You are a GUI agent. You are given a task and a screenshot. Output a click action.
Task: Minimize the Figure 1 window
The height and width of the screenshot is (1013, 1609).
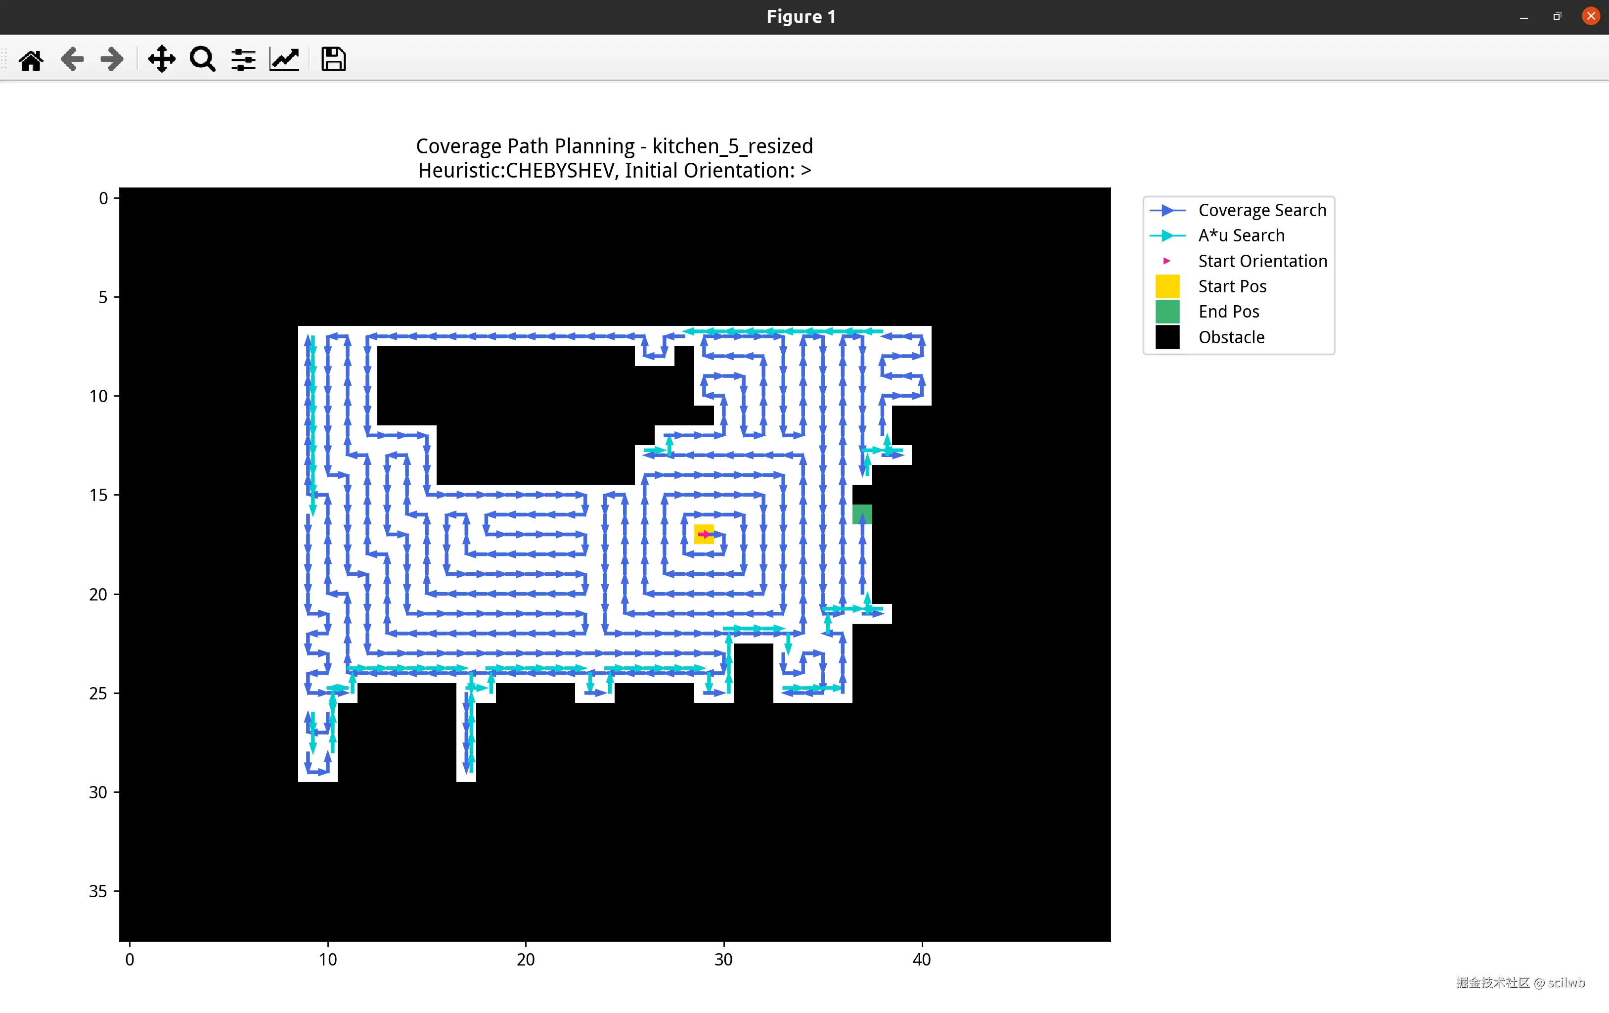click(x=1523, y=17)
